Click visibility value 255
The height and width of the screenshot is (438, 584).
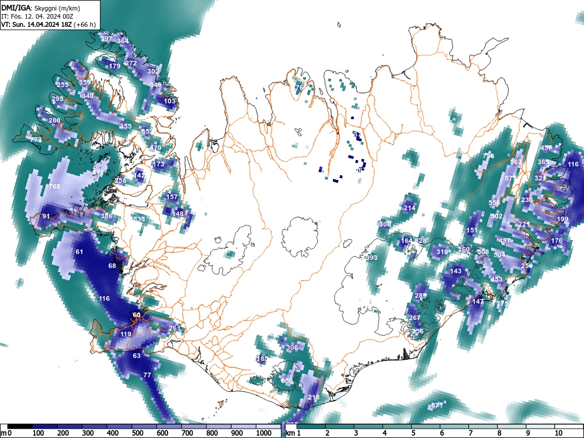pyautogui.click(x=62, y=85)
